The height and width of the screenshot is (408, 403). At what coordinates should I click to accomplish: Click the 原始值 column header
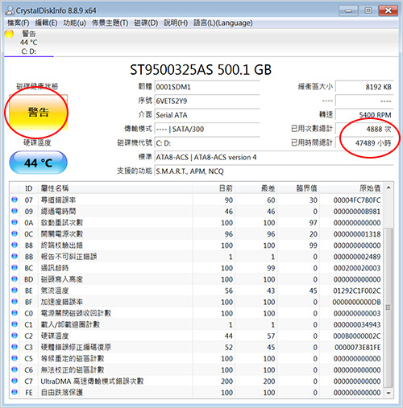[351, 188]
